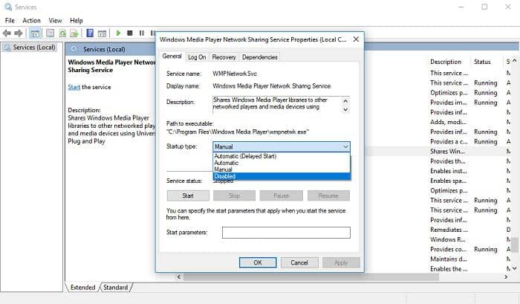Image resolution: width=520 pixels, height=304 pixels.
Task: Select the Standard view tab
Action: 115,288
